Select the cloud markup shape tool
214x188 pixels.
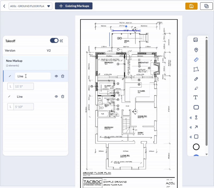point(196,107)
